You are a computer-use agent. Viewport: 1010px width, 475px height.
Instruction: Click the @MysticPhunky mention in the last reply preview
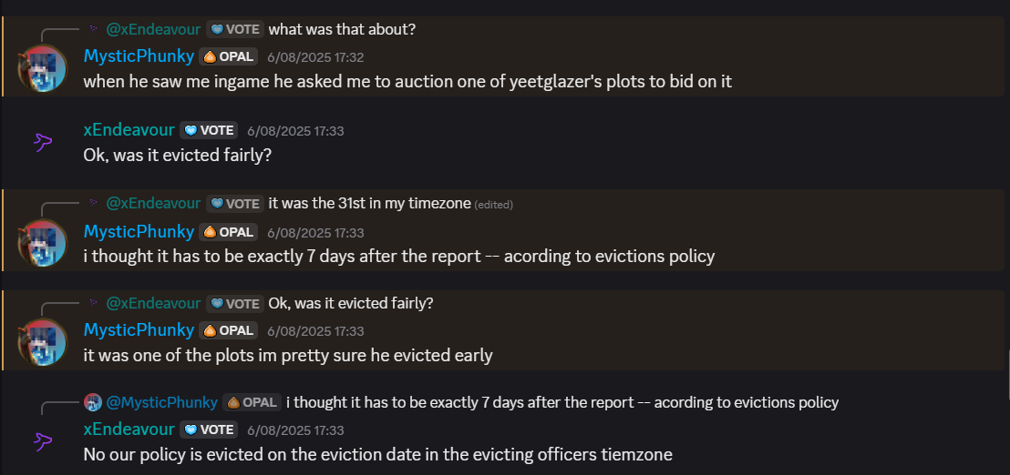point(161,402)
